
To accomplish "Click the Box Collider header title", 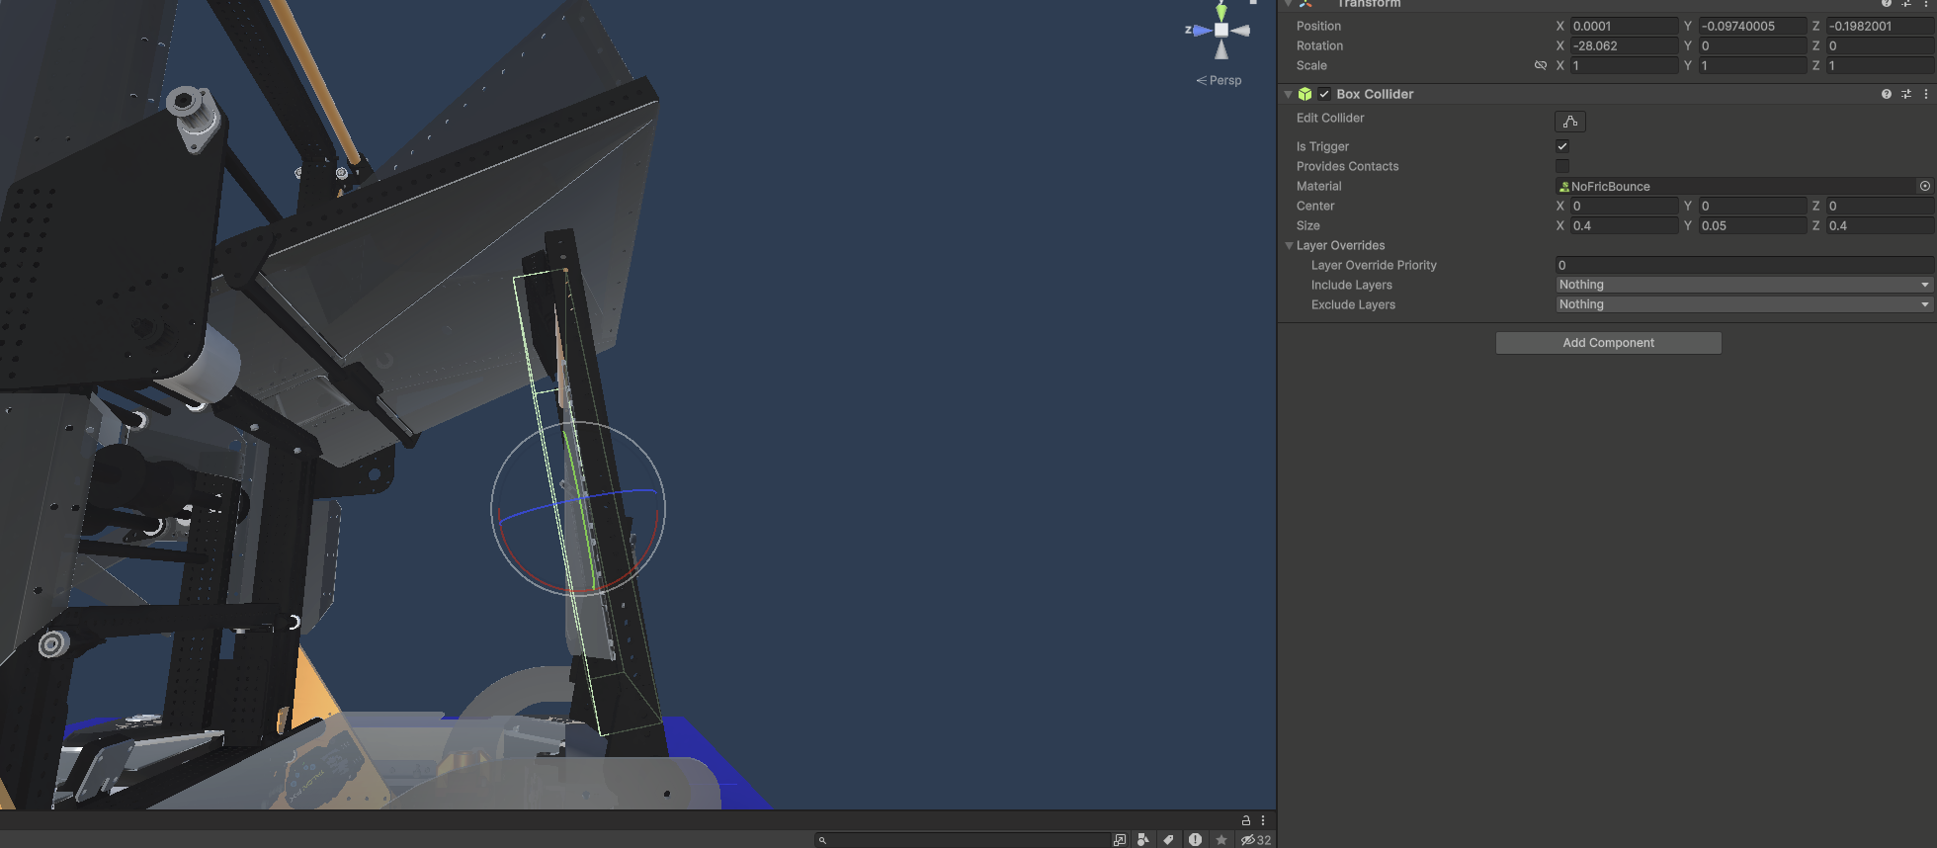I will 1375,94.
